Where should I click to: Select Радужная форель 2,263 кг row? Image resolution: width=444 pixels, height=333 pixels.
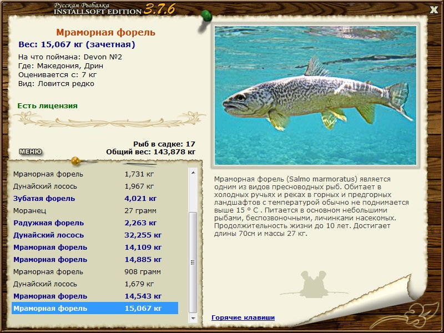click(95, 223)
